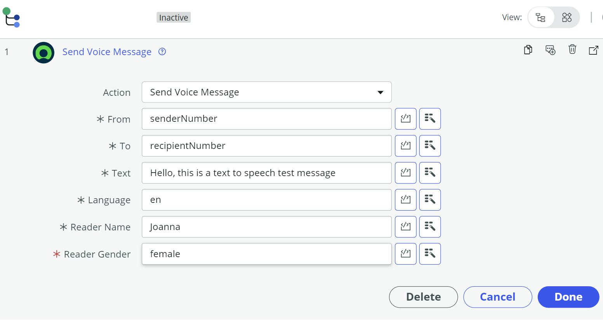603x320 pixels.
Task: Click the Send Voice Message title link
Action: click(x=107, y=52)
